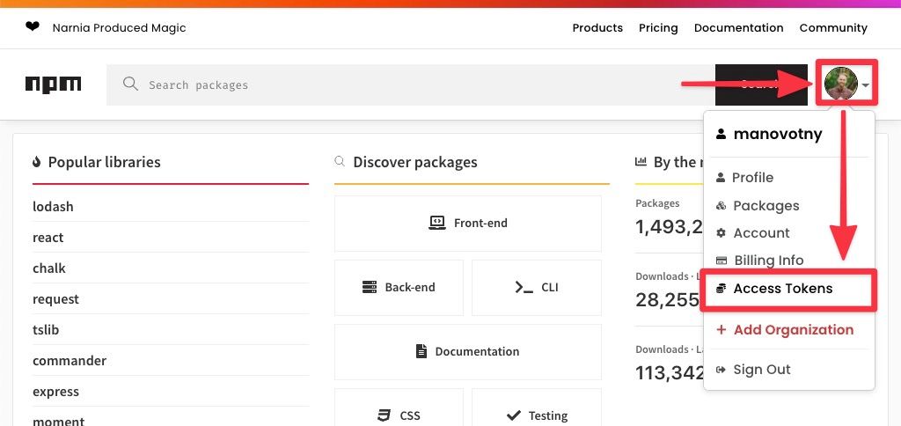Open the Front-end category card
Screen dimensions: 901x426
468,223
